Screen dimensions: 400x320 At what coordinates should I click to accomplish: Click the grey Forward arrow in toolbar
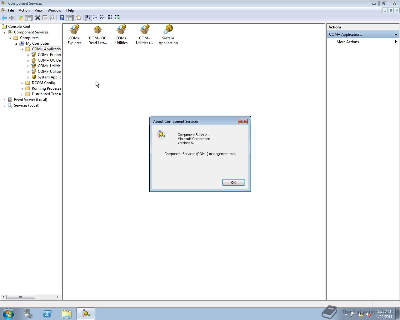[x=11, y=18]
